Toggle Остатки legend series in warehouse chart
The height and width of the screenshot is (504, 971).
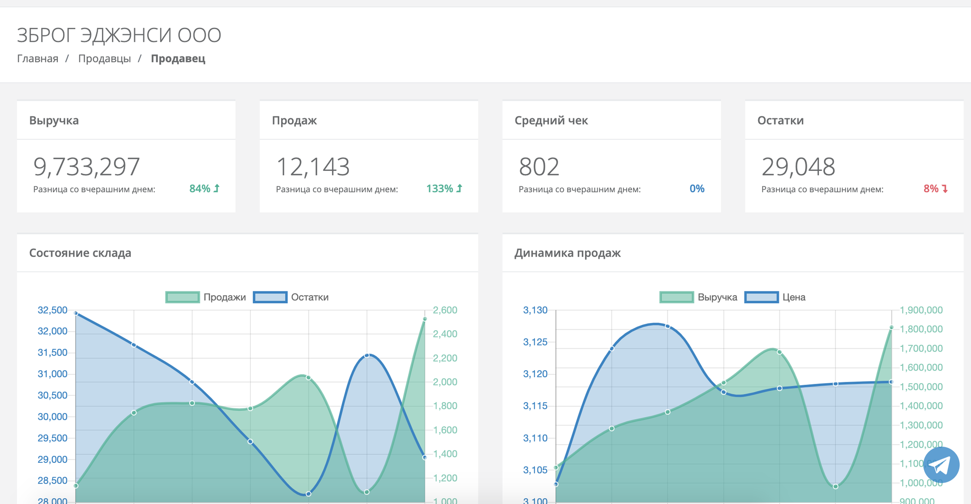(x=291, y=297)
